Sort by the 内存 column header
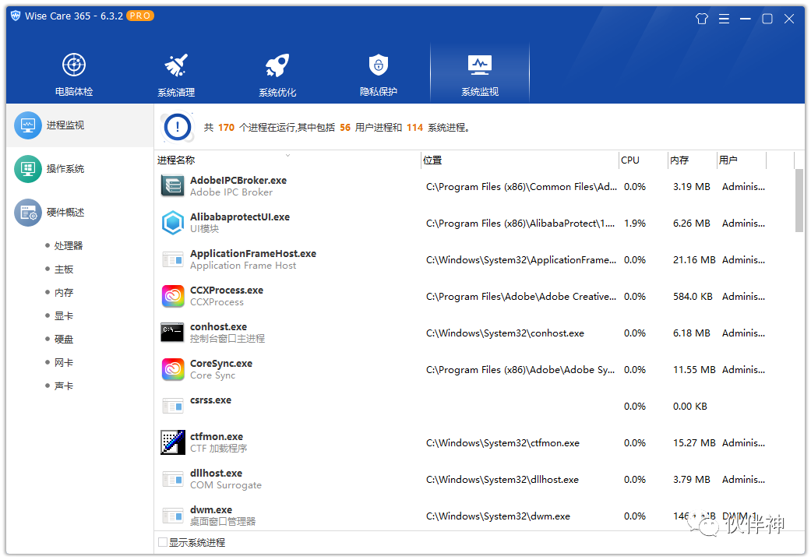This screenshot has height=560, width=811. 692,160
